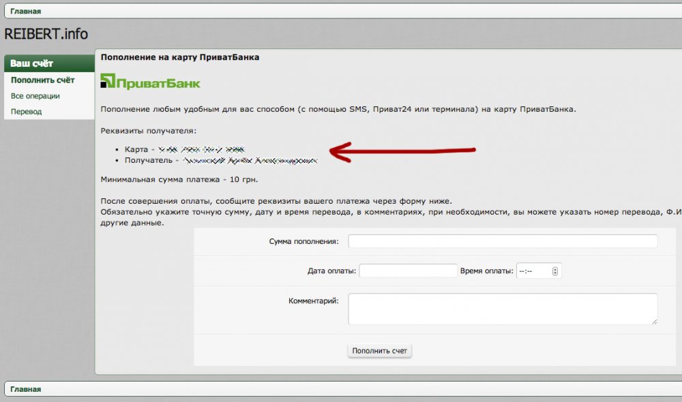Click the Дата оплаты: label
Screen dimensions: 682x402
(331, 270)
